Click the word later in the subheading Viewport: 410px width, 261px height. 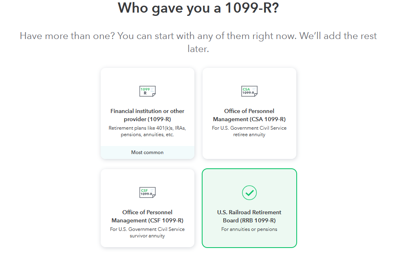pyautogui.click(x=198, y=49)
